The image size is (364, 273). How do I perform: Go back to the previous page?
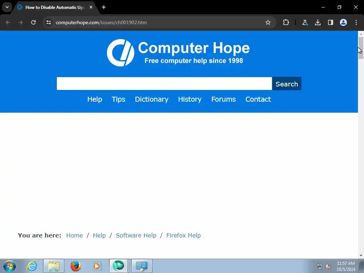click(x=8, y=22)
